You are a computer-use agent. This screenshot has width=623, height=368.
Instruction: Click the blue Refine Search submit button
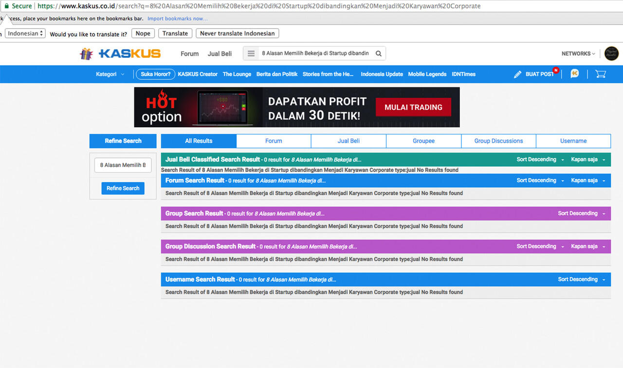point(123,188)
